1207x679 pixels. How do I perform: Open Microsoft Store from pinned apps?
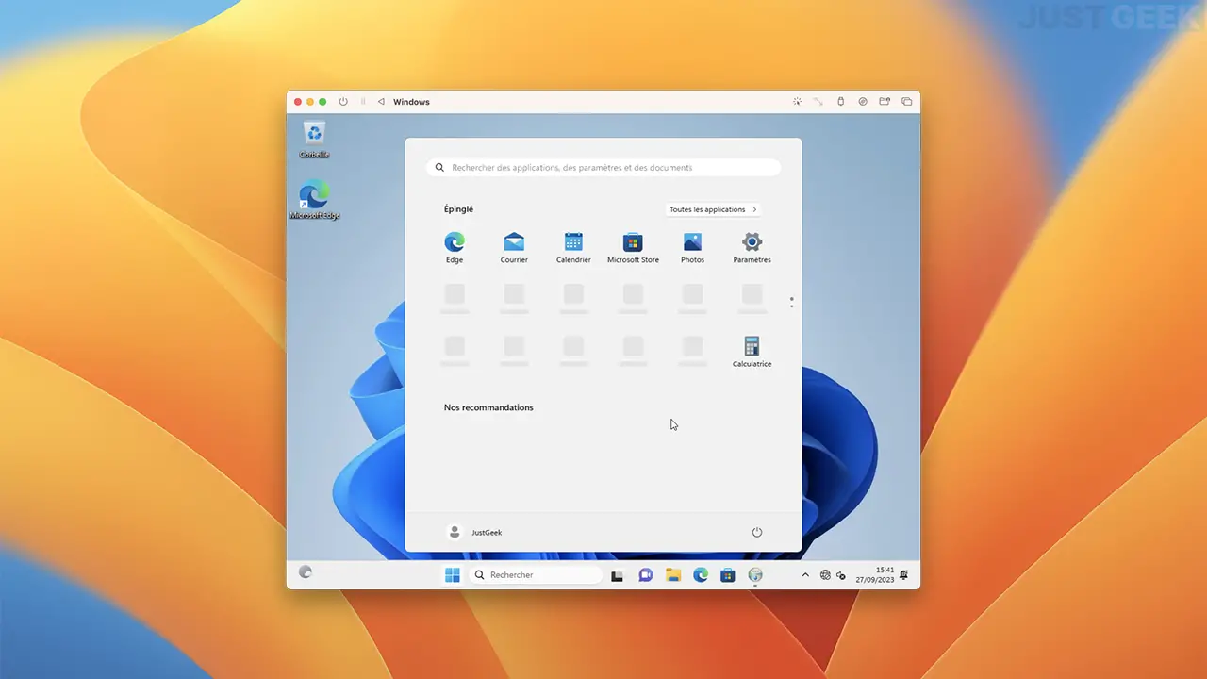(633, 247)
